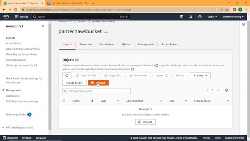
Task: Switch to the Permissions tab
Action: click(x=107, y=44)
